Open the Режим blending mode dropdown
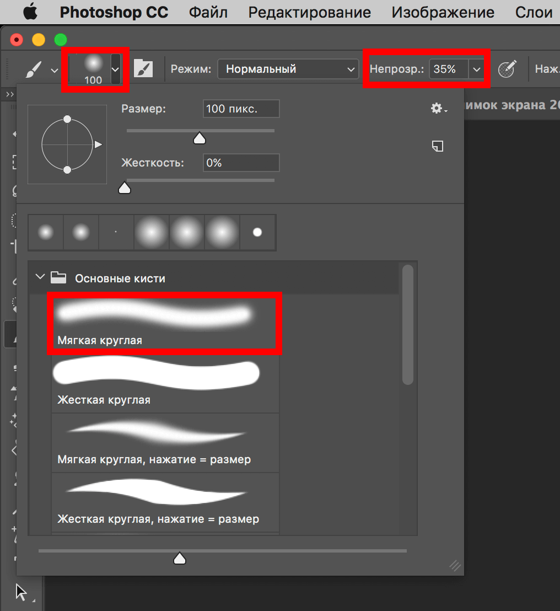The width and height of the screenshot is (560, 611). point(288,69)
